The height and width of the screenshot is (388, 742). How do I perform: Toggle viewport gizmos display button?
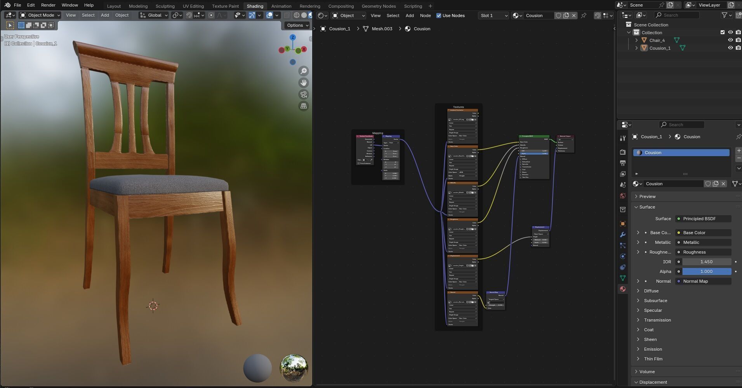[x=252, y=15]
